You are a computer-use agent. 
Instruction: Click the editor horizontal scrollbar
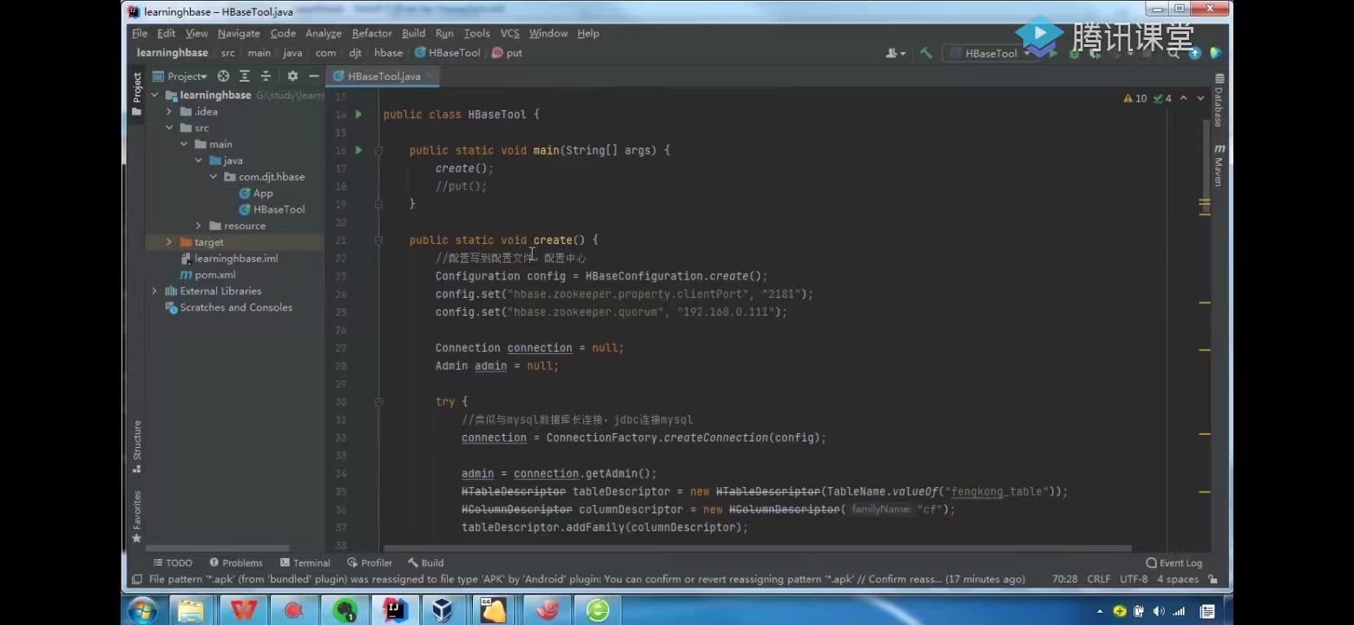point(758,549)
